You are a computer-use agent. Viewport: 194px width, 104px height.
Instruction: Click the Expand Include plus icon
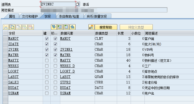pyautogui.click(x=60, y=27)
